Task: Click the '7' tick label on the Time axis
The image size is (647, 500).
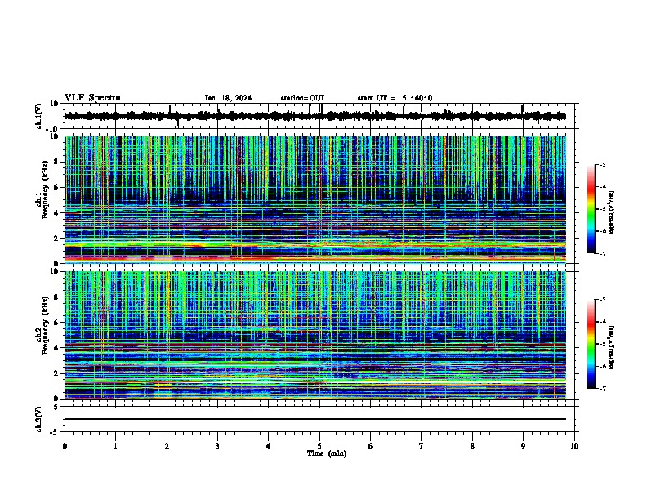Action: pyautogui.click(x=422, y=446)
